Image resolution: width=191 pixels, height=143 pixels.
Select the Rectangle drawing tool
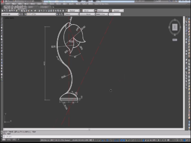[x=2, y=31]
